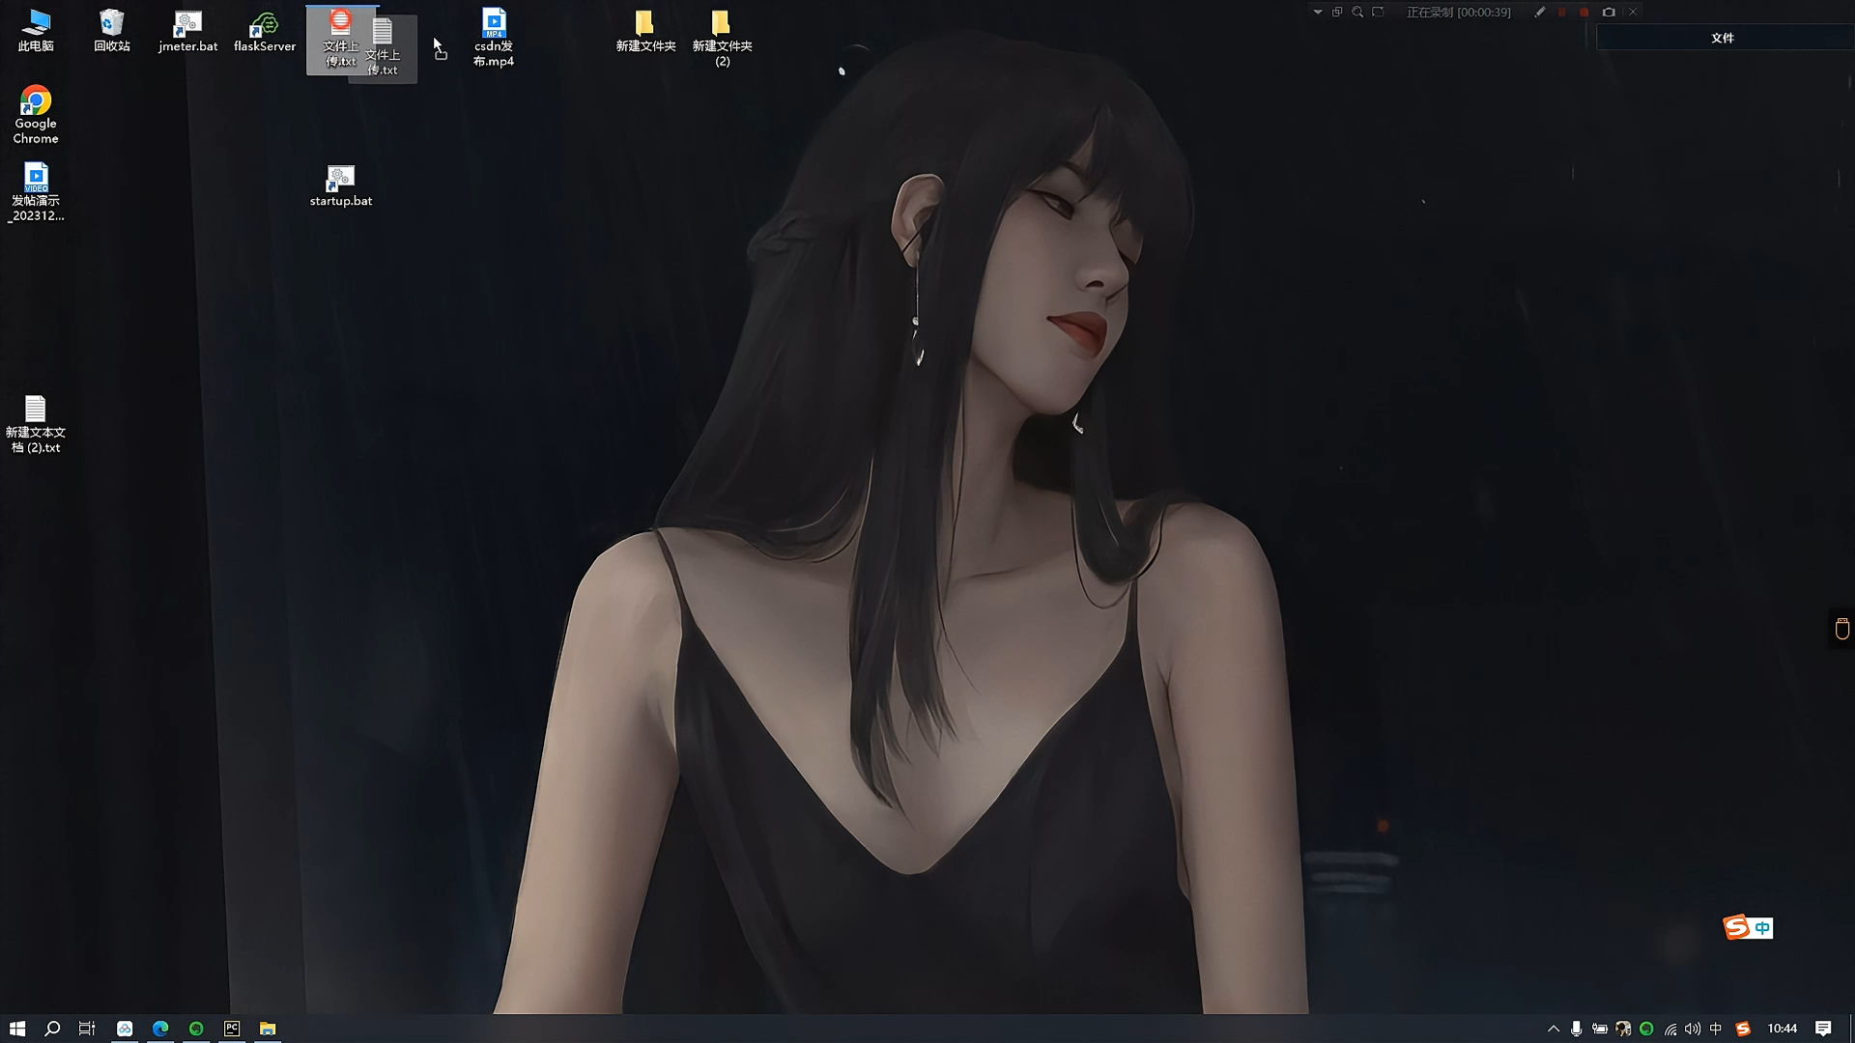This screenshot has width=1855, height=1043.
Task: Click the 文件 tab at top right
Action: tap(1723, 38)
